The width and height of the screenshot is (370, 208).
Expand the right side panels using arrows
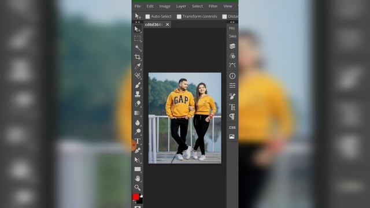point(232,22)
